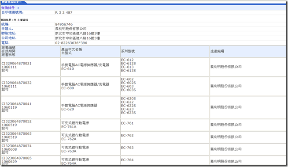Select certificate number CI329064870032
The height and width of the screenshot is (167, 288).
[17, 83]
